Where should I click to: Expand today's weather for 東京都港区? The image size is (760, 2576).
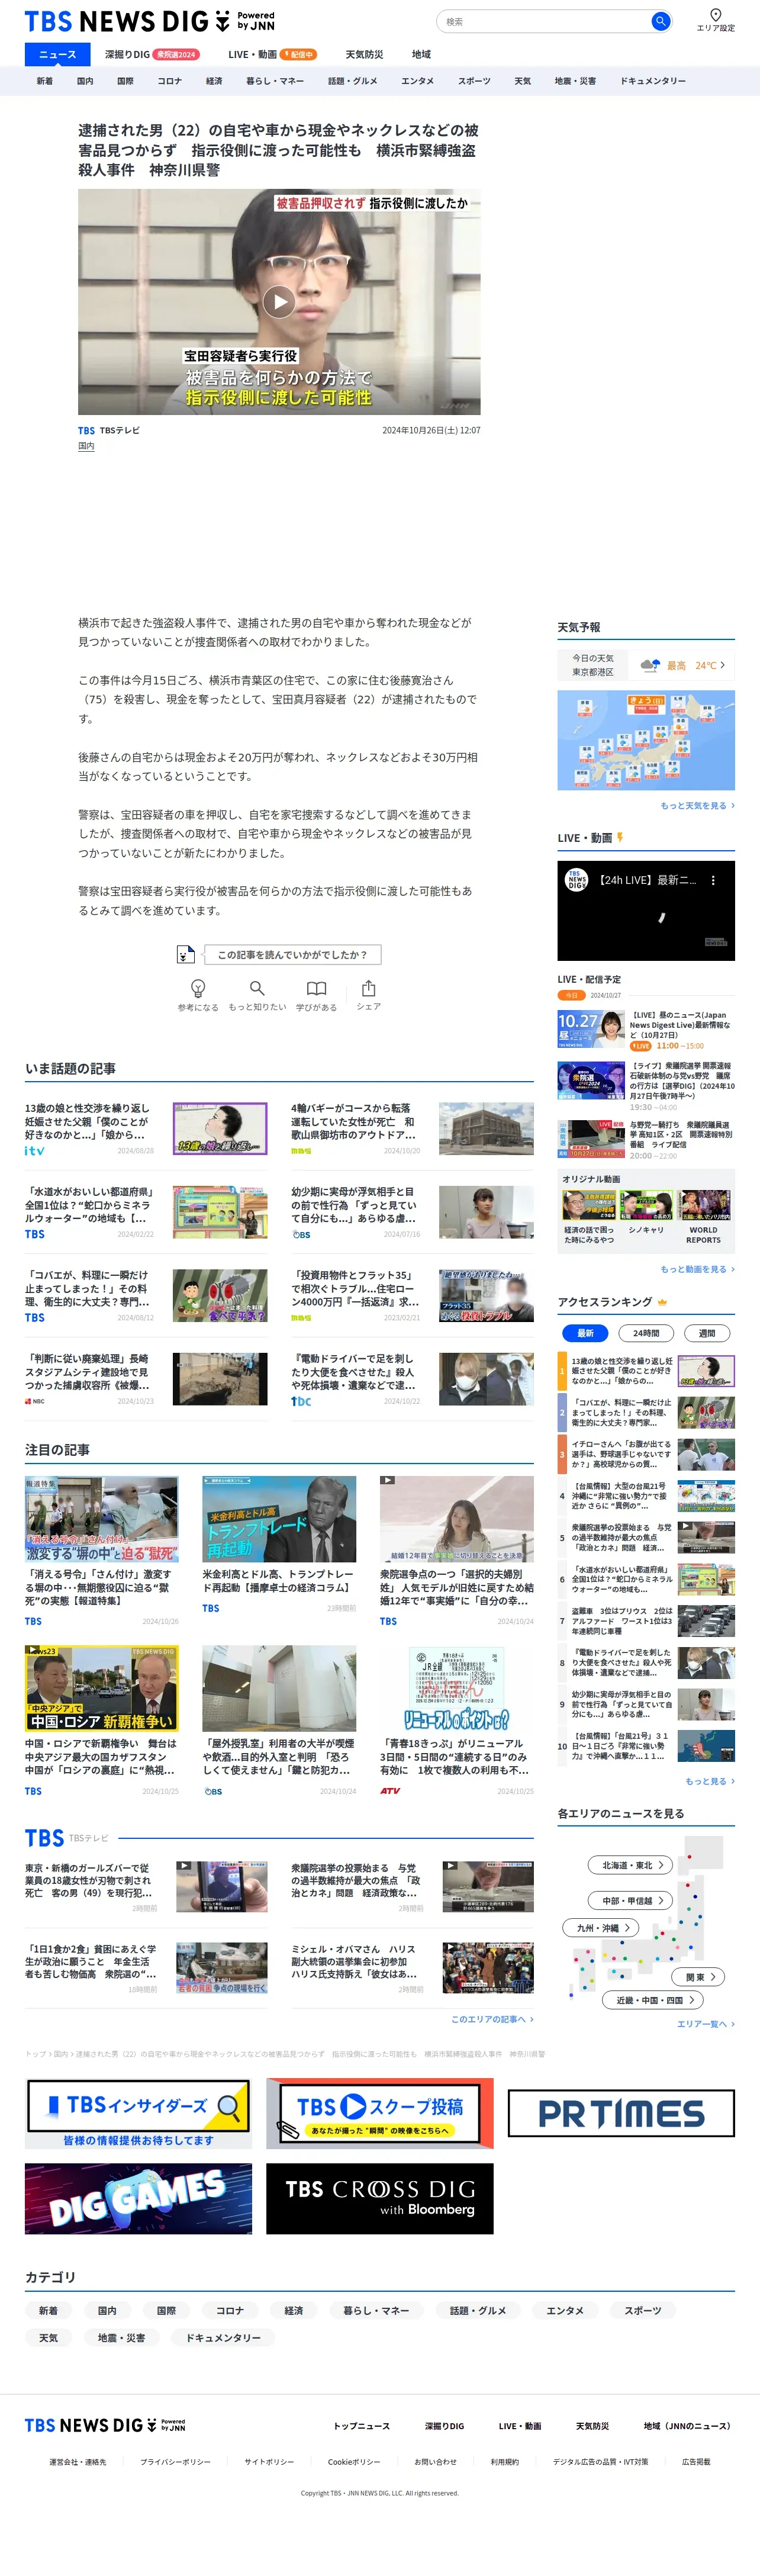pyautogui.click(x=646, y=665)
